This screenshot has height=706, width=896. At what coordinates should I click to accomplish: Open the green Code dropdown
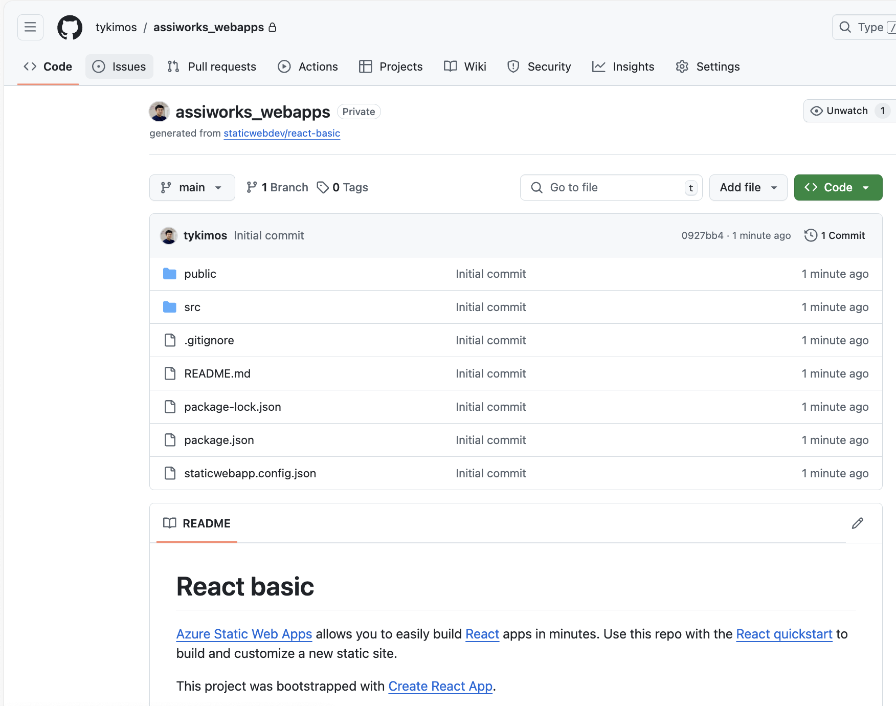click(x=838, y=187)
